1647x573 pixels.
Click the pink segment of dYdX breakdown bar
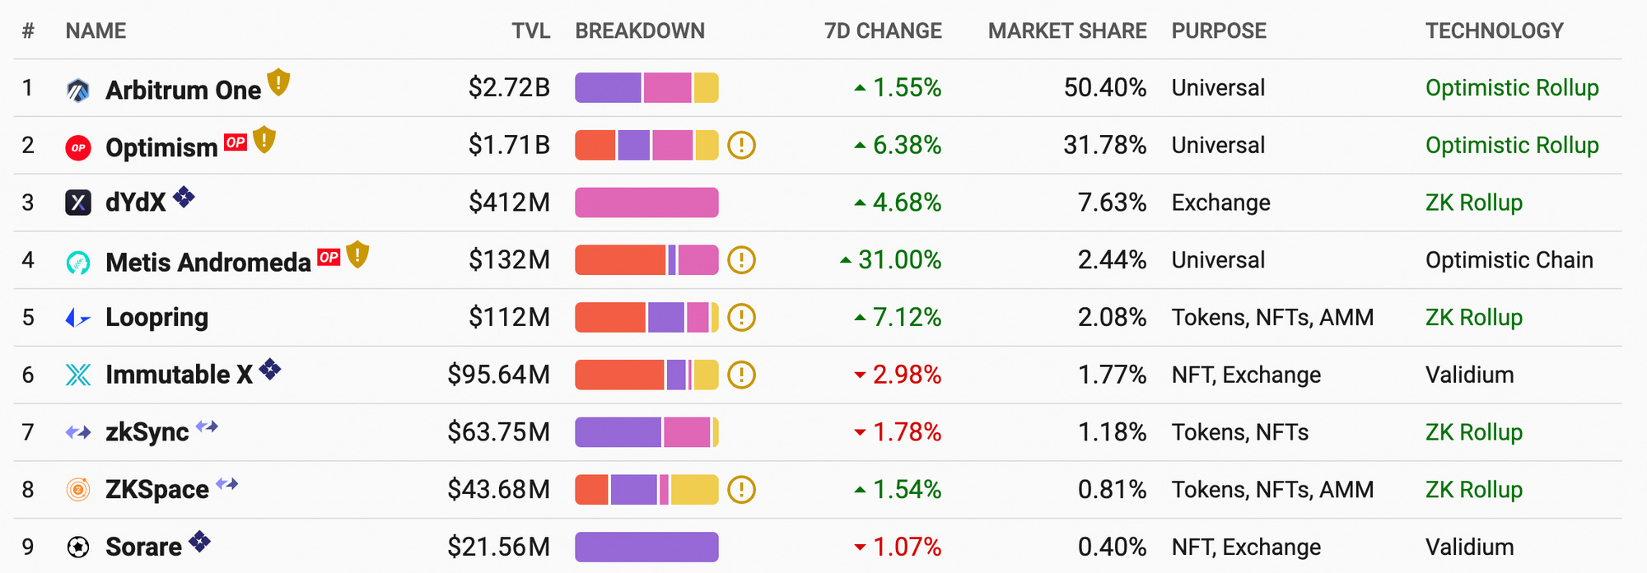coord(646,203)
